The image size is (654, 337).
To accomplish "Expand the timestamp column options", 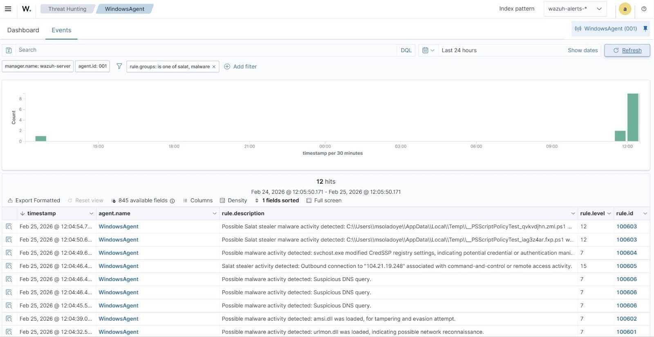I will click(91, 213).
